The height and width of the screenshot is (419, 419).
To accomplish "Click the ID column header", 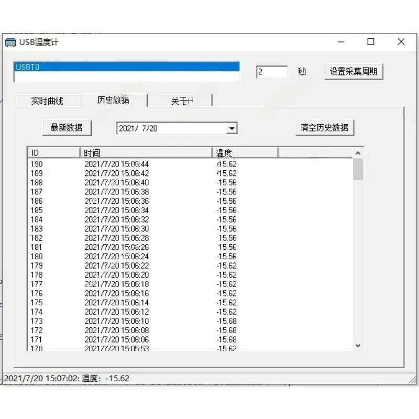I will click(x=54, y=153).
